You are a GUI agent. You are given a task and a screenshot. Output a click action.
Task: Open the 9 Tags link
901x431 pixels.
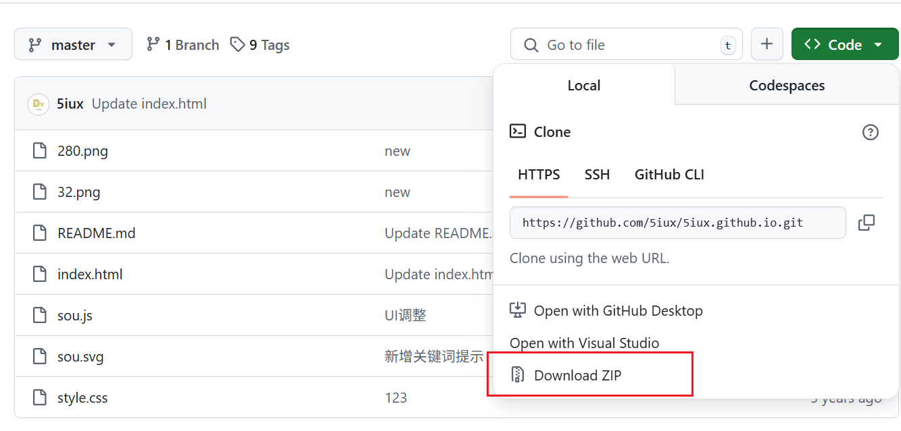point(260,45)
